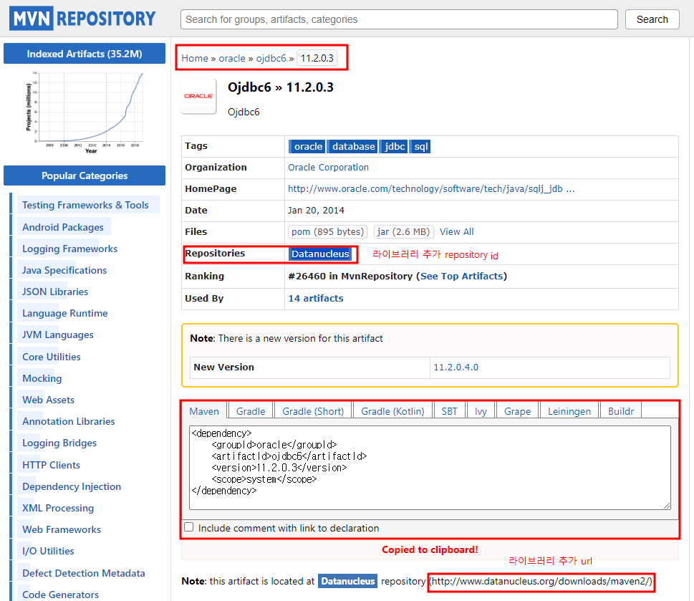Click the Datanucleus tag in Repositories row
The width and height of the screenshot is (694, 601).
pyautogui.click(x=320, y=254)
